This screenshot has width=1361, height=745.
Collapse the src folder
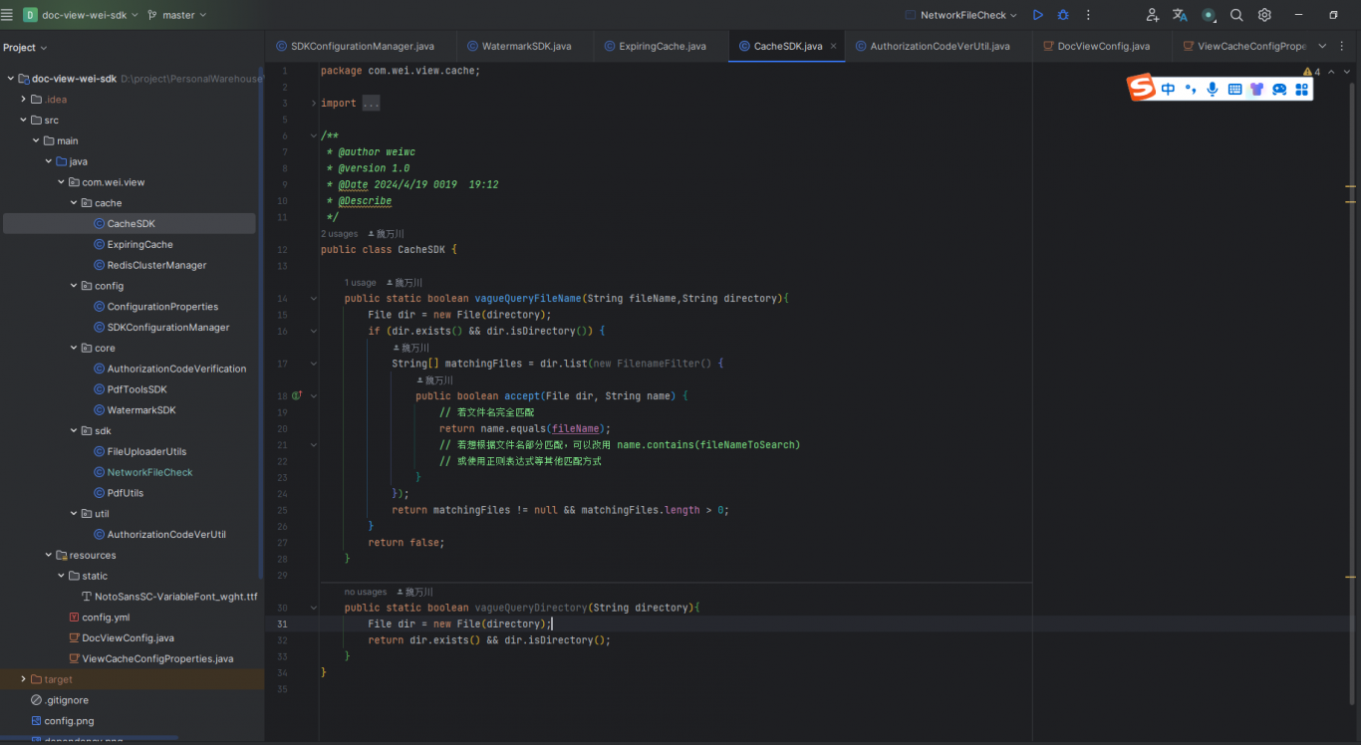[23, 120]
